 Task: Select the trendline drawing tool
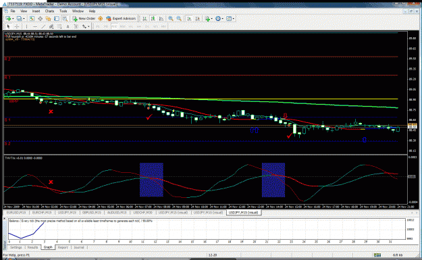pyautogui.click(x=43, y=26)
